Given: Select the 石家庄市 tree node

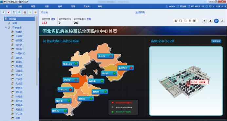Looking at the screenshot, I should pyautogui.click(x=17, y=27).
